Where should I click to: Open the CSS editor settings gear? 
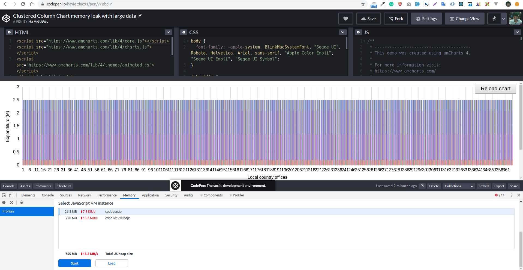coord(184,32)
